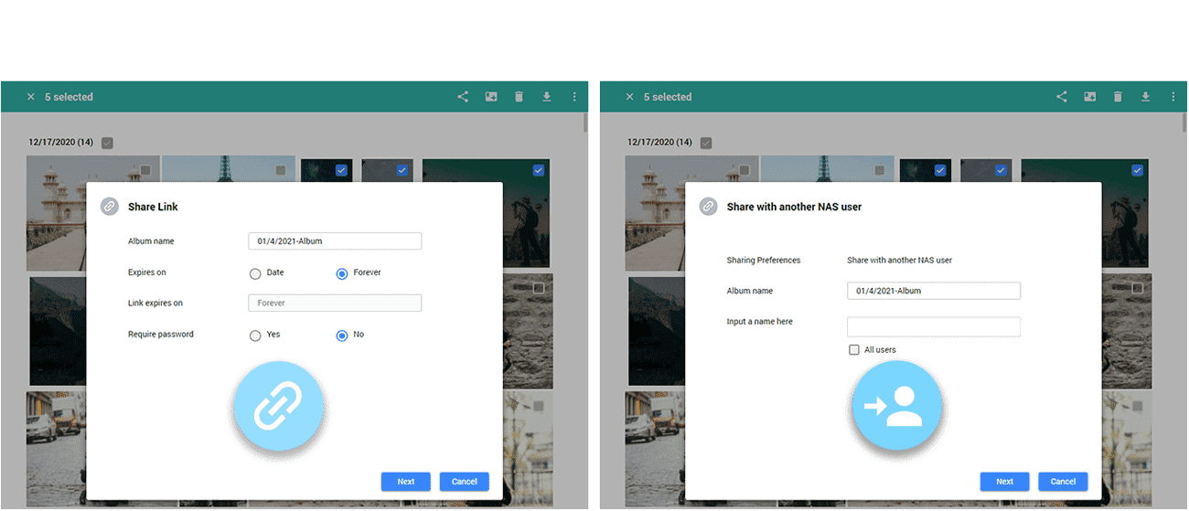The width and height of the screenshot is (1189, 511).
Task: Click the share icon above the Share Link dialog
Action: click(x=463, y=97)
